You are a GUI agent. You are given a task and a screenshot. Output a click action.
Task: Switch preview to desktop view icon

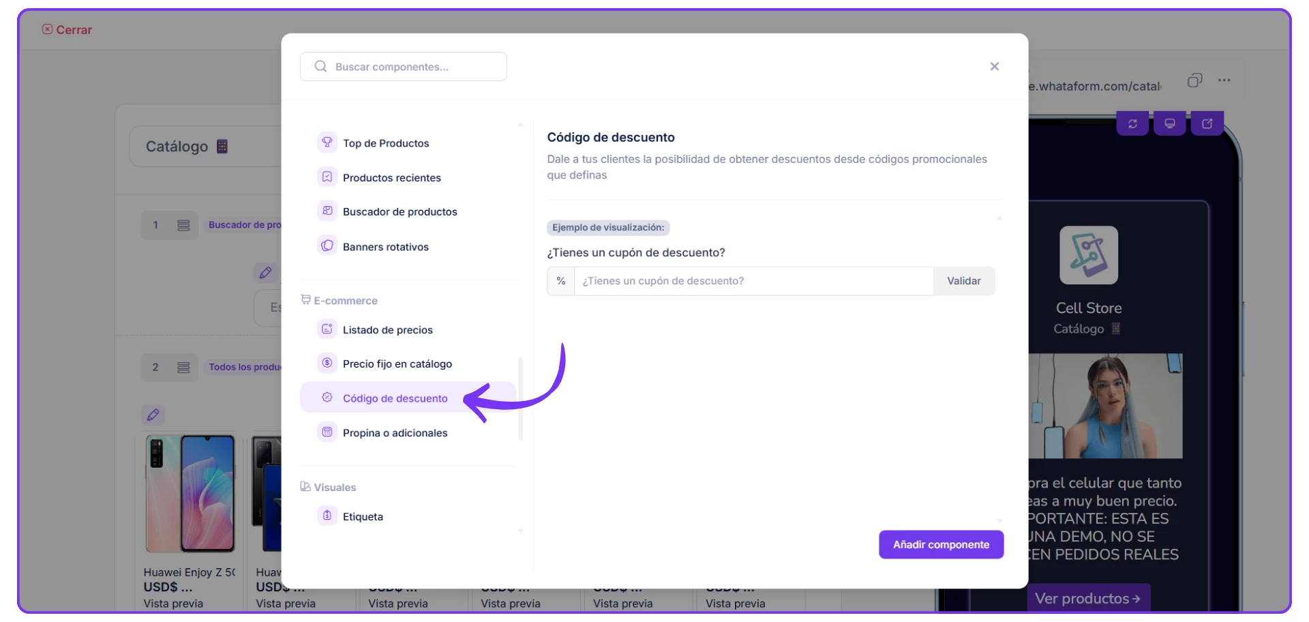[1169, 123]
